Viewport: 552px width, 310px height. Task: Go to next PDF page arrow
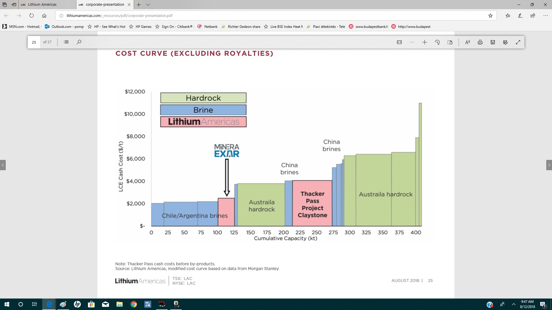click(x=549, y=165)
